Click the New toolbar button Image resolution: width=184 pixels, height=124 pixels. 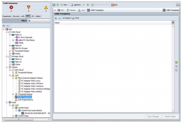coord(64,5)
